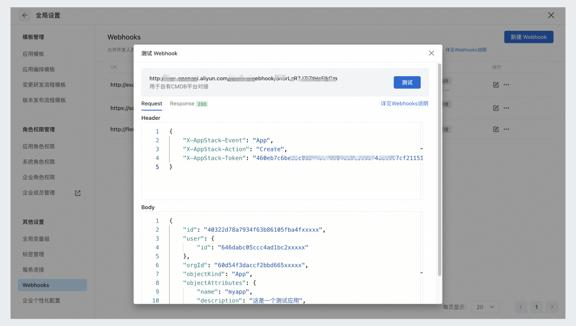This screenshot has width=576, height=326.
Task: Click the blue 测试 button
Action: coord(407,82)
